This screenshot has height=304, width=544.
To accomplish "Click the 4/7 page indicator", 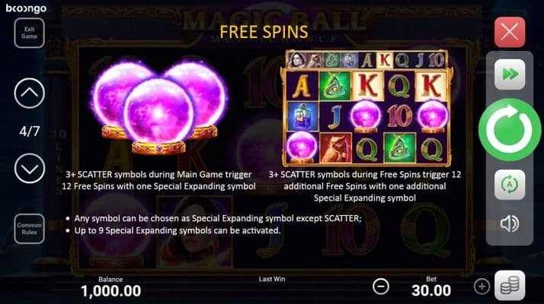I will tap(30, 131).
